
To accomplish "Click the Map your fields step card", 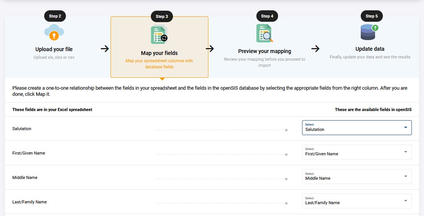I will pos(159,47).
